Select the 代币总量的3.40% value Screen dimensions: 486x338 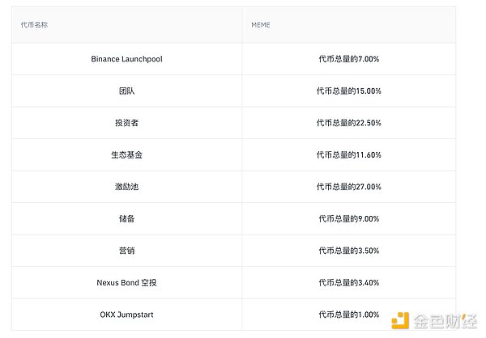pos(348,282)
